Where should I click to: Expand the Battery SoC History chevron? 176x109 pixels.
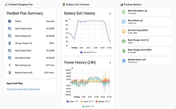click(x=110, y=14)
